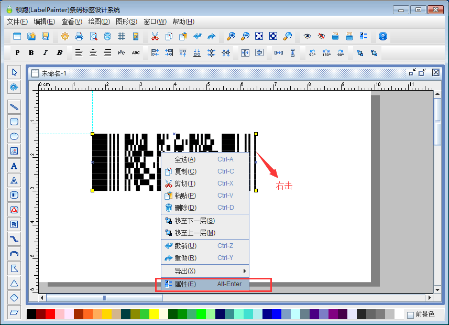Select the image insert tool
The height and width of the screenshot is (325, 449).
(14, 151)
